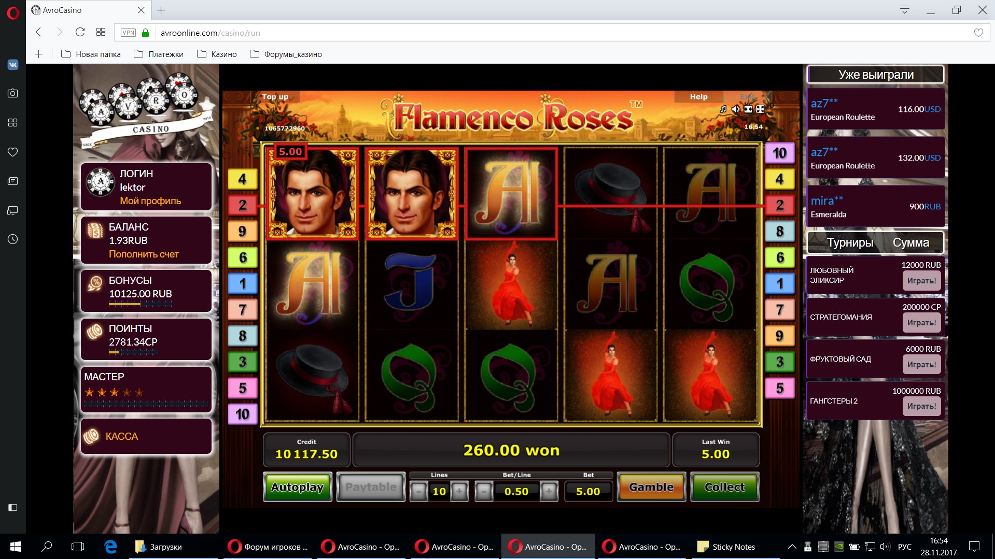Click Exit in the game header

tap(748, 96)
